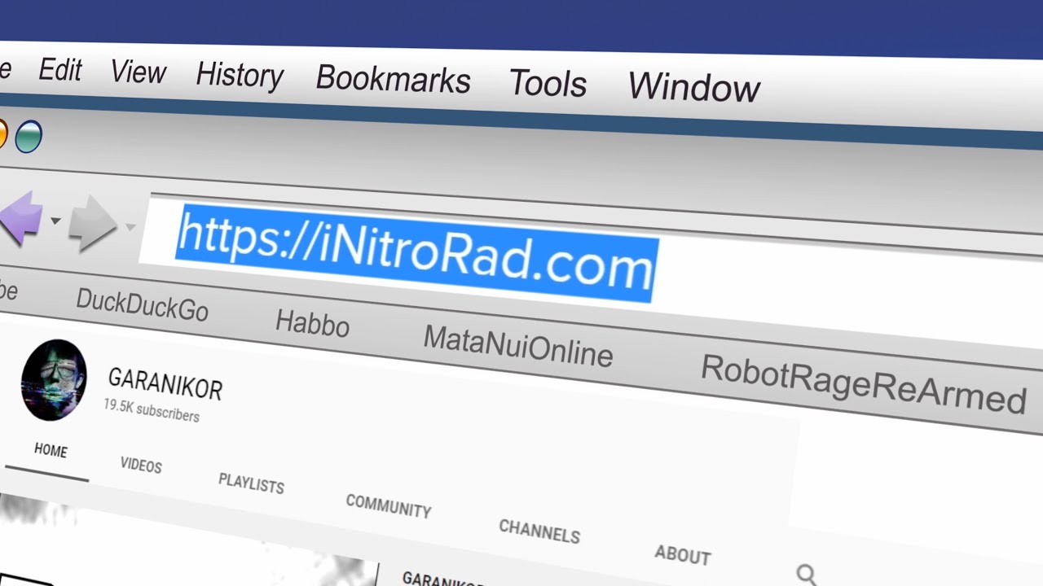Open the Bookmarks menu
Viewport: 1043px width, 586px height.
click(x=393, y=79)
